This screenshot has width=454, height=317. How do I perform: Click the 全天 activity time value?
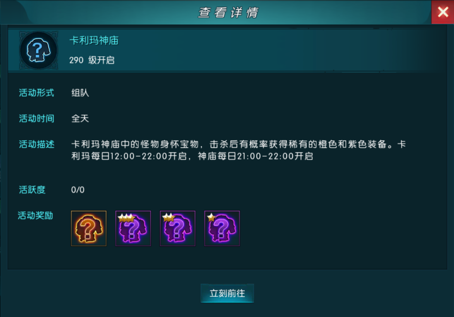point(80,119)
